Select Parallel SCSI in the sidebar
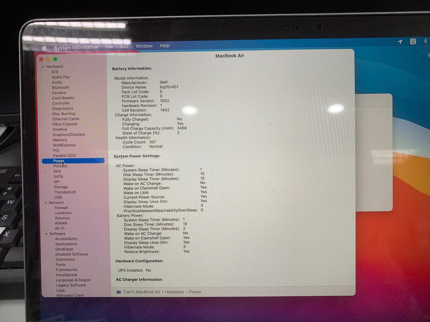The width and height of the screenshot is (430, 322). point(64,156)
